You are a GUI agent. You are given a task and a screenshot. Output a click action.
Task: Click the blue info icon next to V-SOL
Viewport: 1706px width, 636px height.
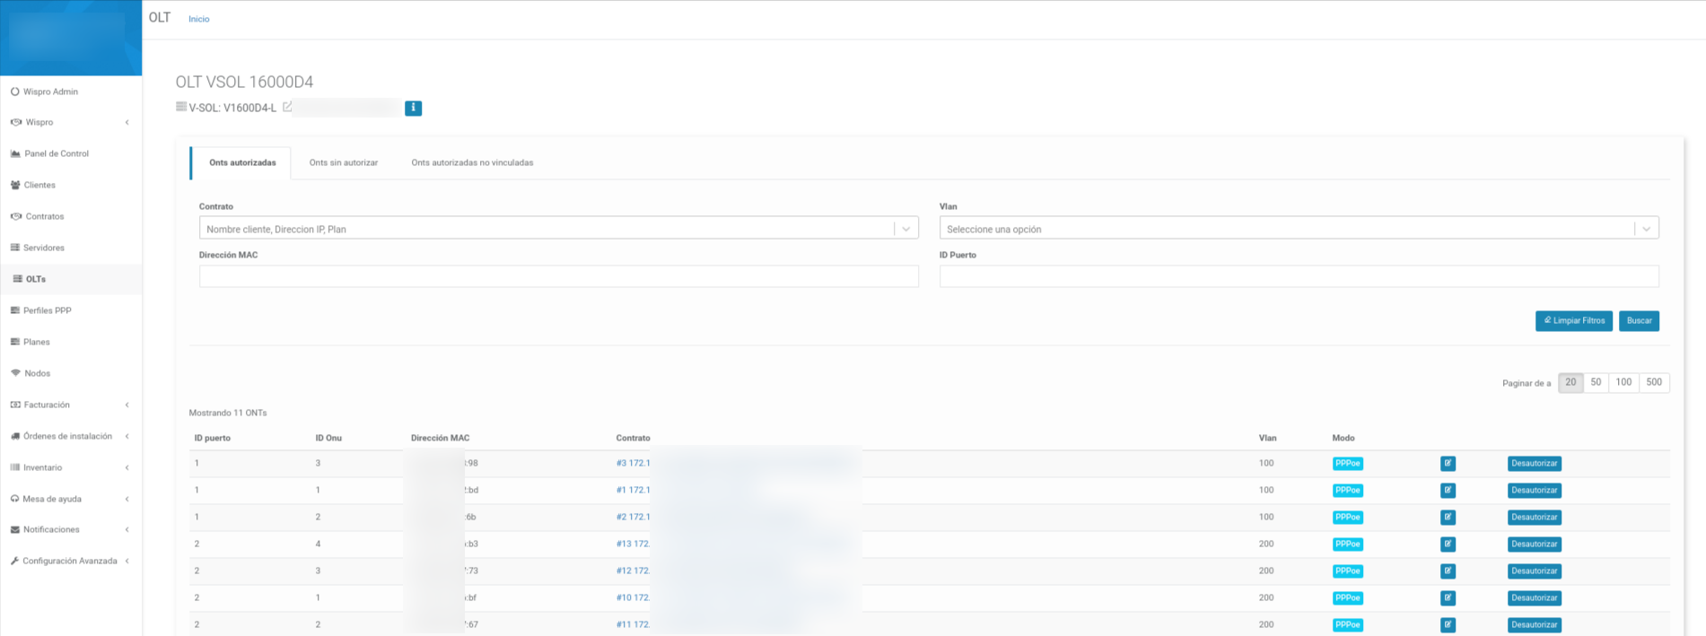click(413, 108)
